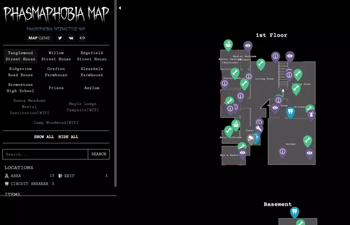Click the green bone marker at Living Room top
This screenshot has width=350, height=225.
click(x=261, y=64)
